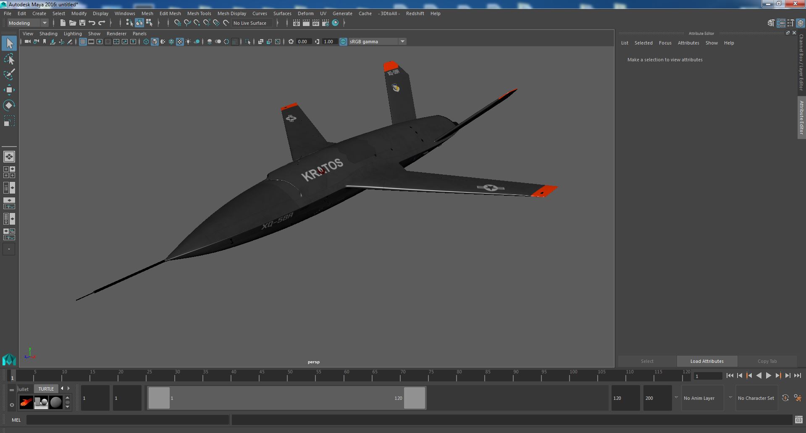806x433 pixels.
Task: Click the Select Camera icon in the panel toolbar
Action: pyautogui.click(x=27, y=42)
